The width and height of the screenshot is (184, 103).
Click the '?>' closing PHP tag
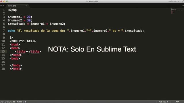click(11, 37)
